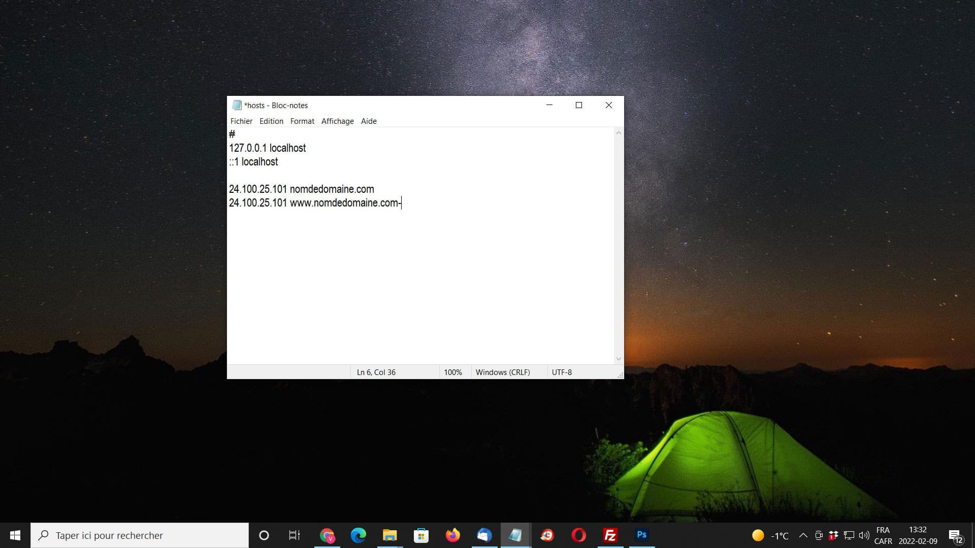Viewport: 975px width, 548px height.
Task: Open Task View on the taskbar
Action: click(295, 535)
